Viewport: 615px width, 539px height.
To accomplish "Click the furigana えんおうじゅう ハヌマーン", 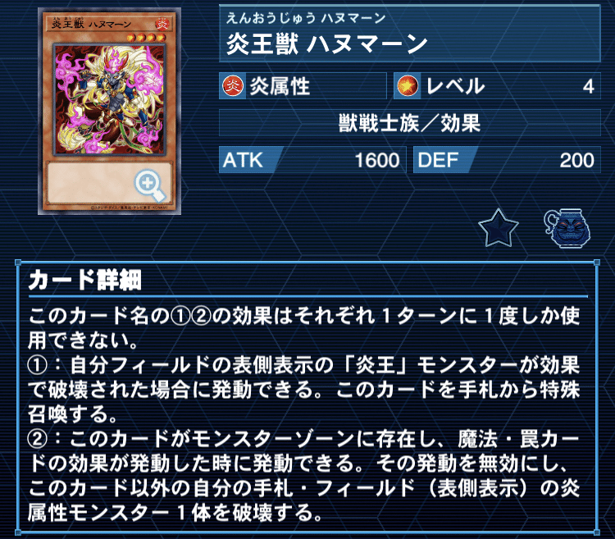I will (306, 18).
